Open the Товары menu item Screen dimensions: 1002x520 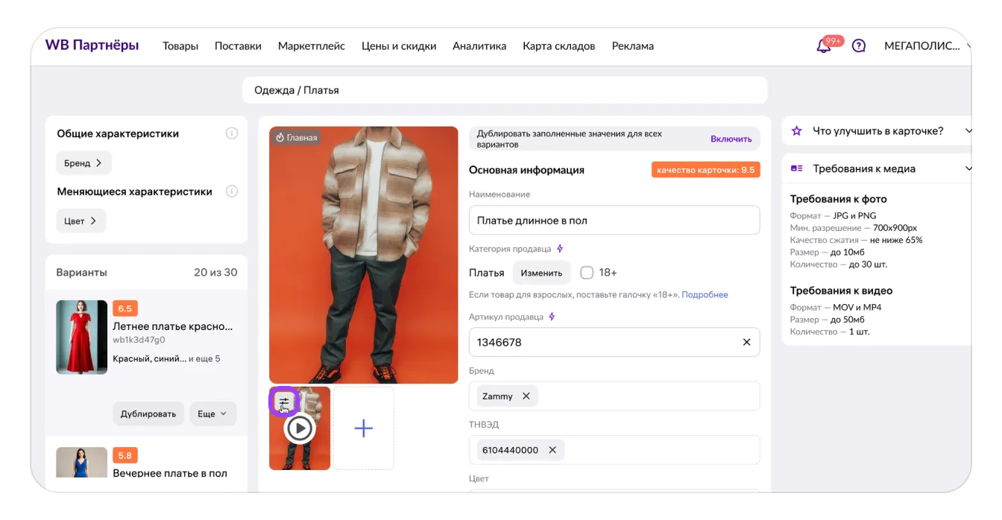coord(180,46)
